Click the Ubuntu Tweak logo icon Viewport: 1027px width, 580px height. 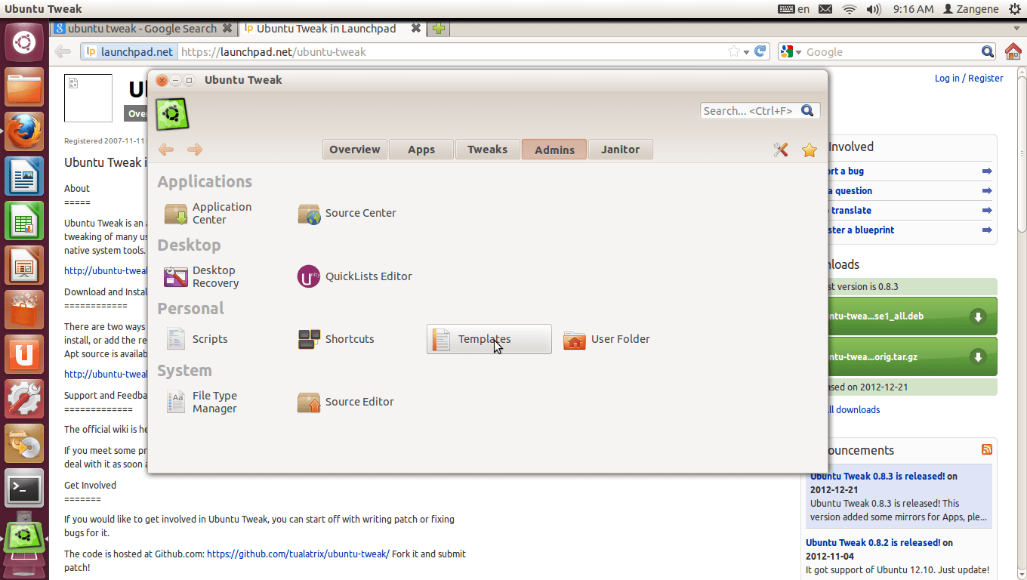point(172,114)
